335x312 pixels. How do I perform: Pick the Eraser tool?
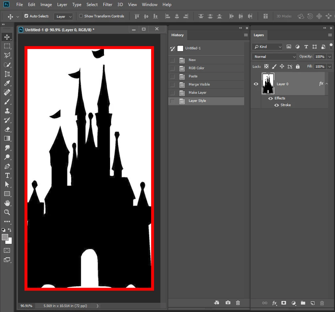(x=7, y=130)
